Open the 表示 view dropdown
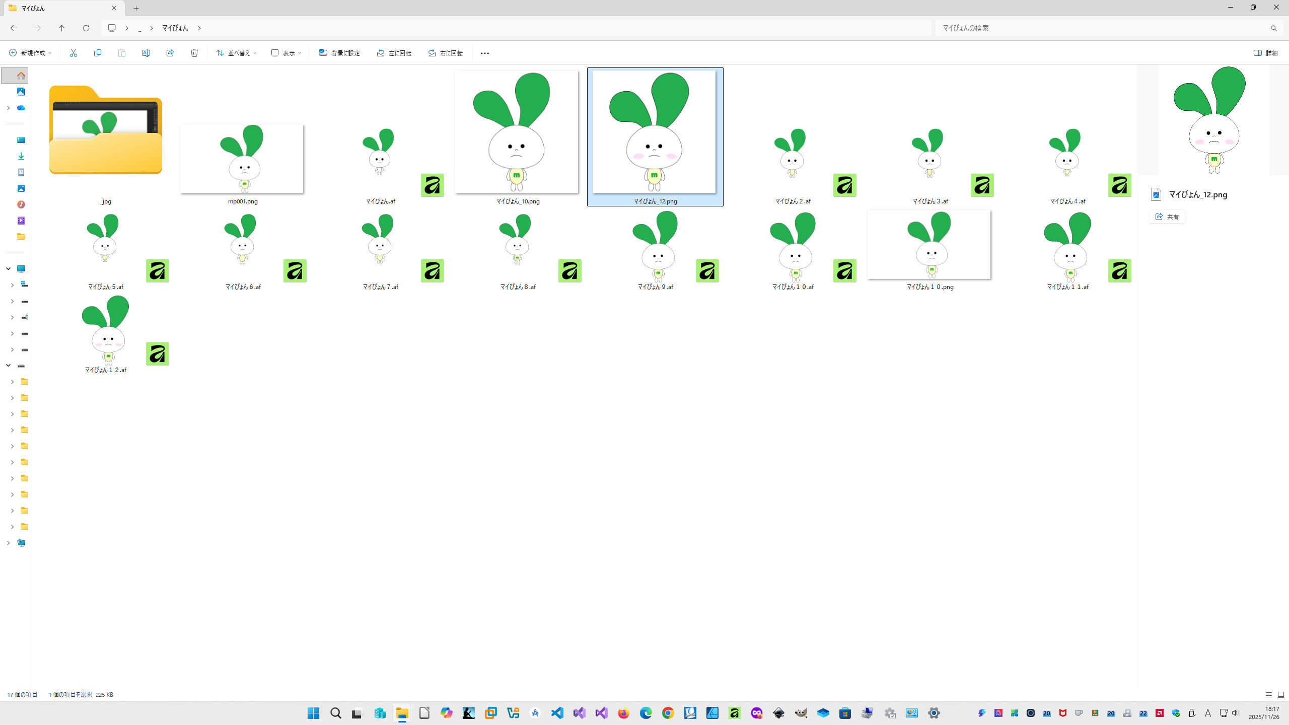Viewport: 1289px width, 725px height. pos(286,53)
